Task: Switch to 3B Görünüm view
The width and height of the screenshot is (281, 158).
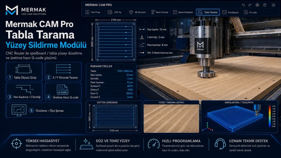Action: [x=137, y=12]
